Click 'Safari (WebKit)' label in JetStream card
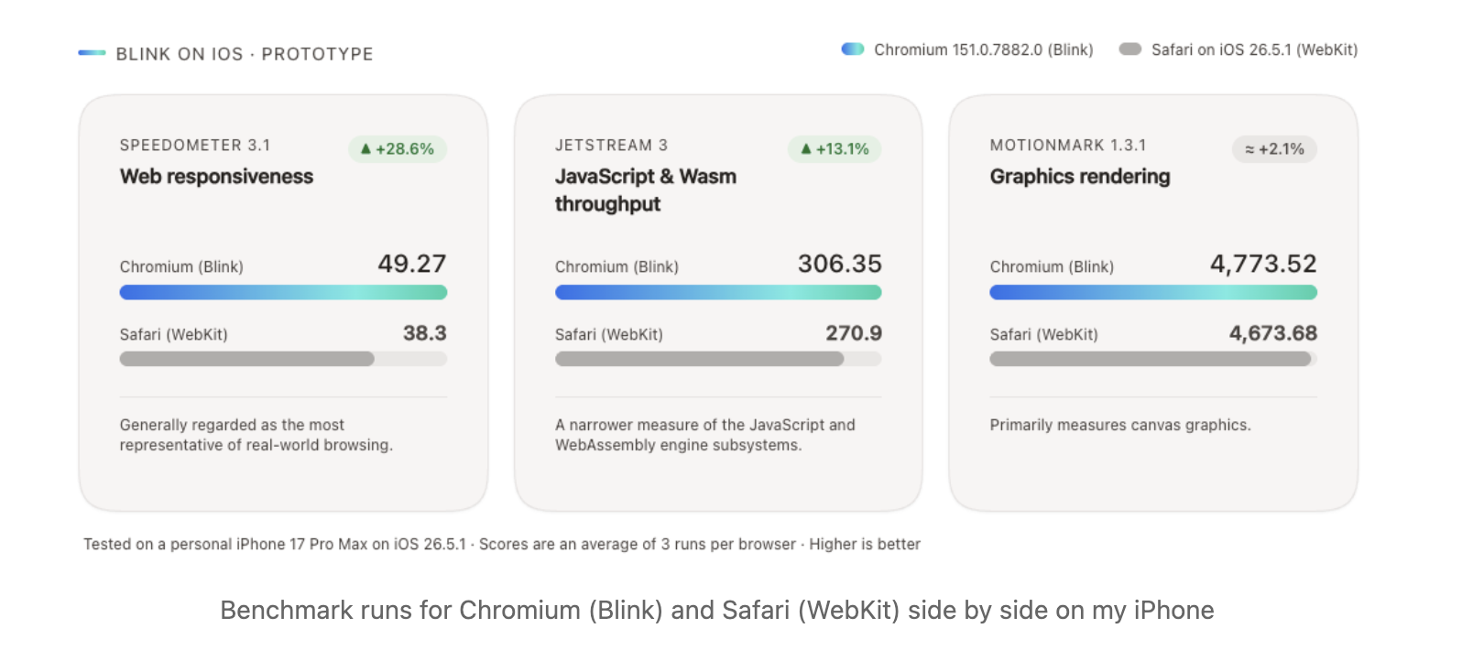This screenshot has height=661, width=1462. pyautogui.click(x=609, y=334)
